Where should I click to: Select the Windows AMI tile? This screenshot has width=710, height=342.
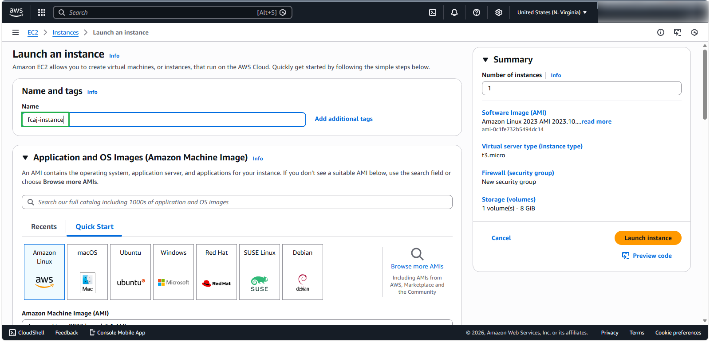tap(174, 272)
